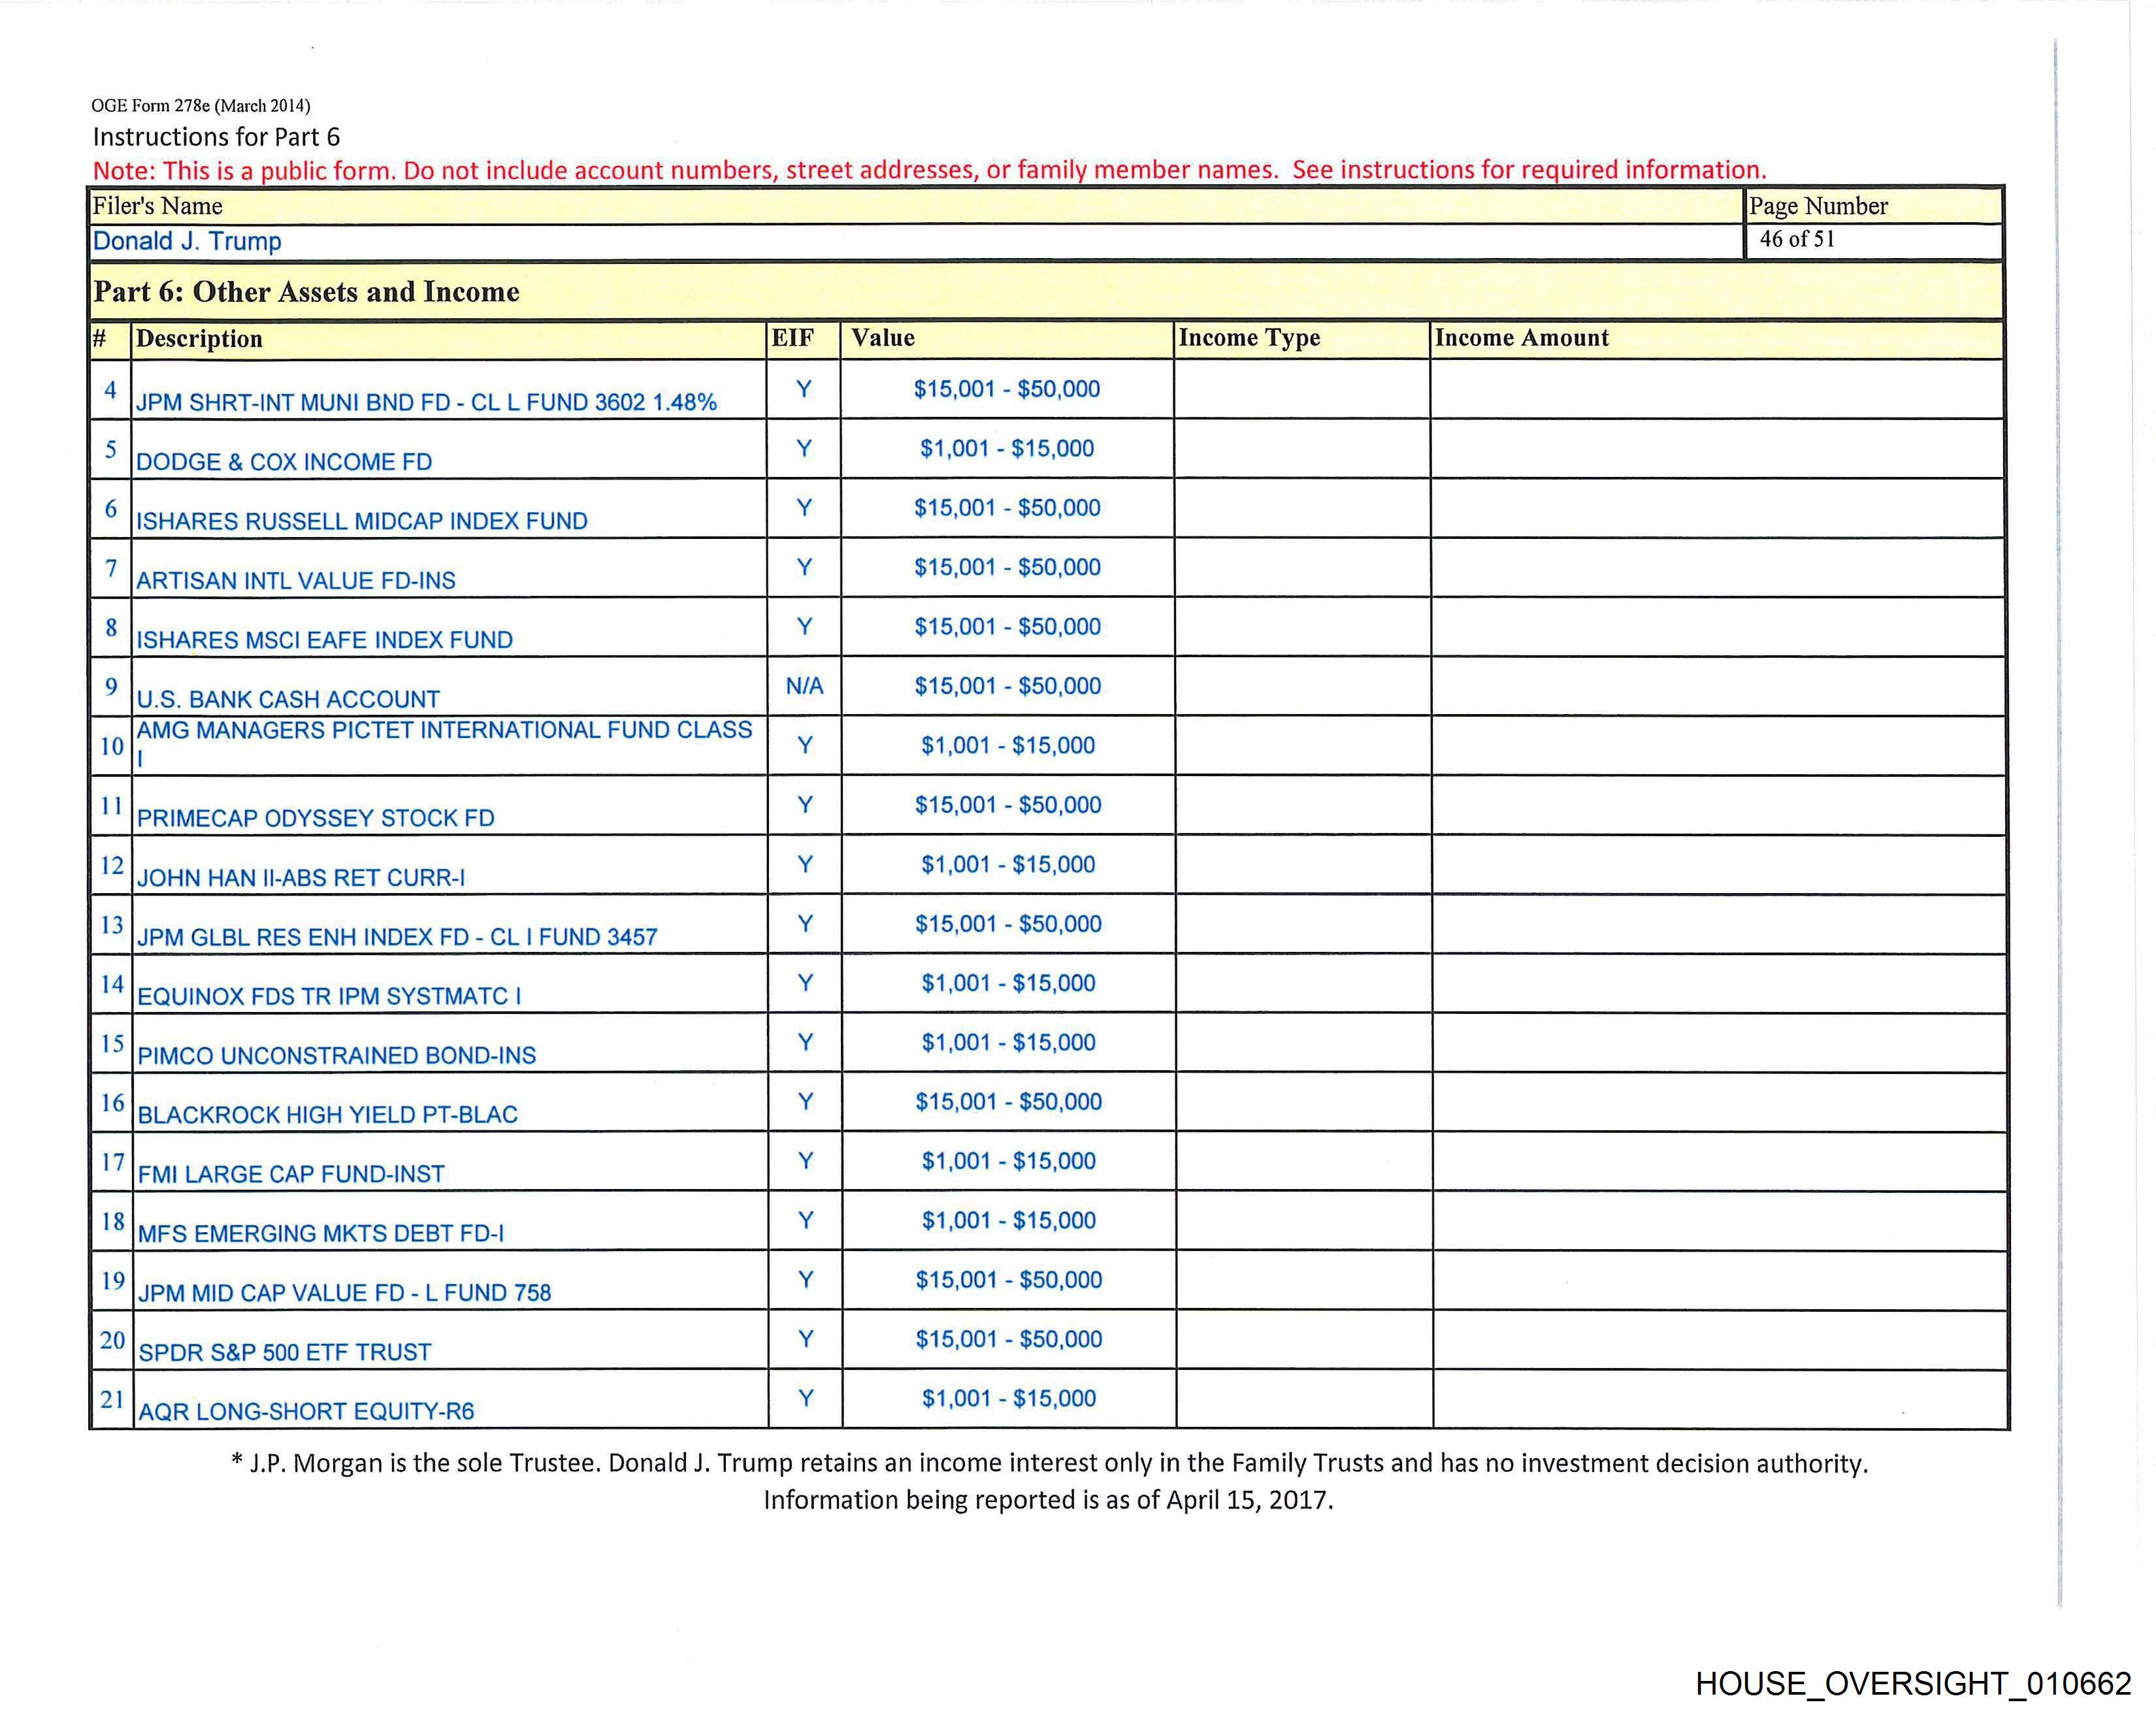Viewport: 2156px width, 1711px height.
Task: Click the Income Type column header
Action: (x=1249, y=338)
